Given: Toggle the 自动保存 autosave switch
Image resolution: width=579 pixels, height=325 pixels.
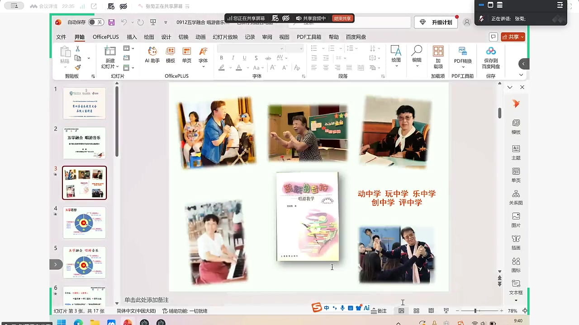Looking at the screenshot, I should pyautogui.click(x=96, y=22).
